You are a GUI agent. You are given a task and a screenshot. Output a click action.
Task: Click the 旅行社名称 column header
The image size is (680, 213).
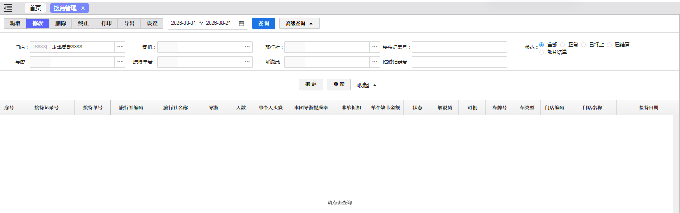coord(175,108)
